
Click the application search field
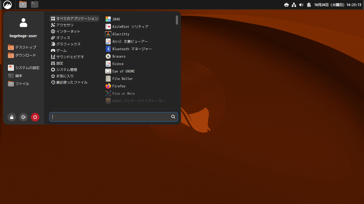pyautogui.click(x=114, y=117)
